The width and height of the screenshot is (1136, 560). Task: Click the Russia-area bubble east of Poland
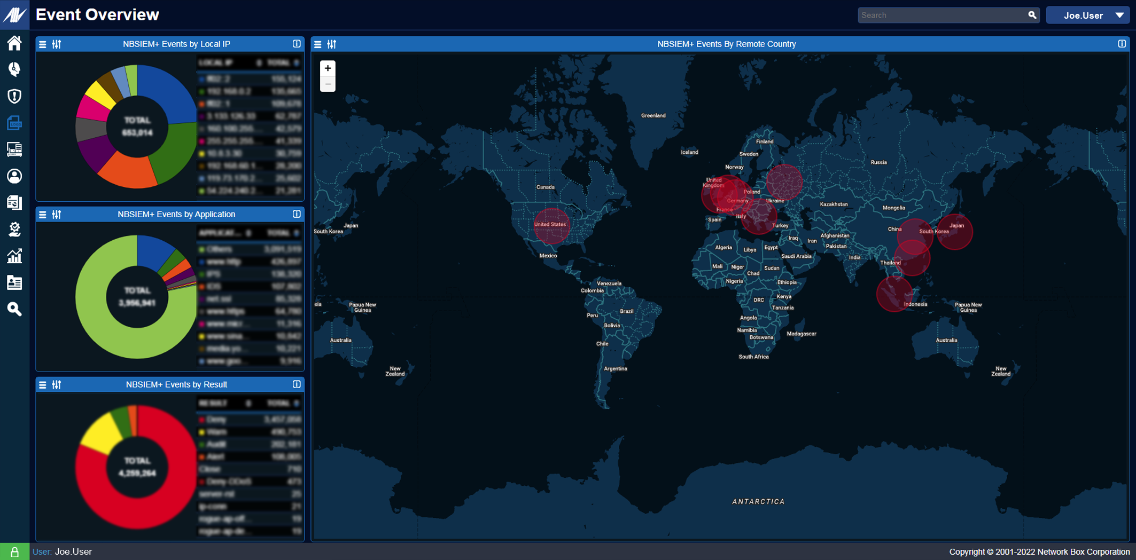(784, 182)
